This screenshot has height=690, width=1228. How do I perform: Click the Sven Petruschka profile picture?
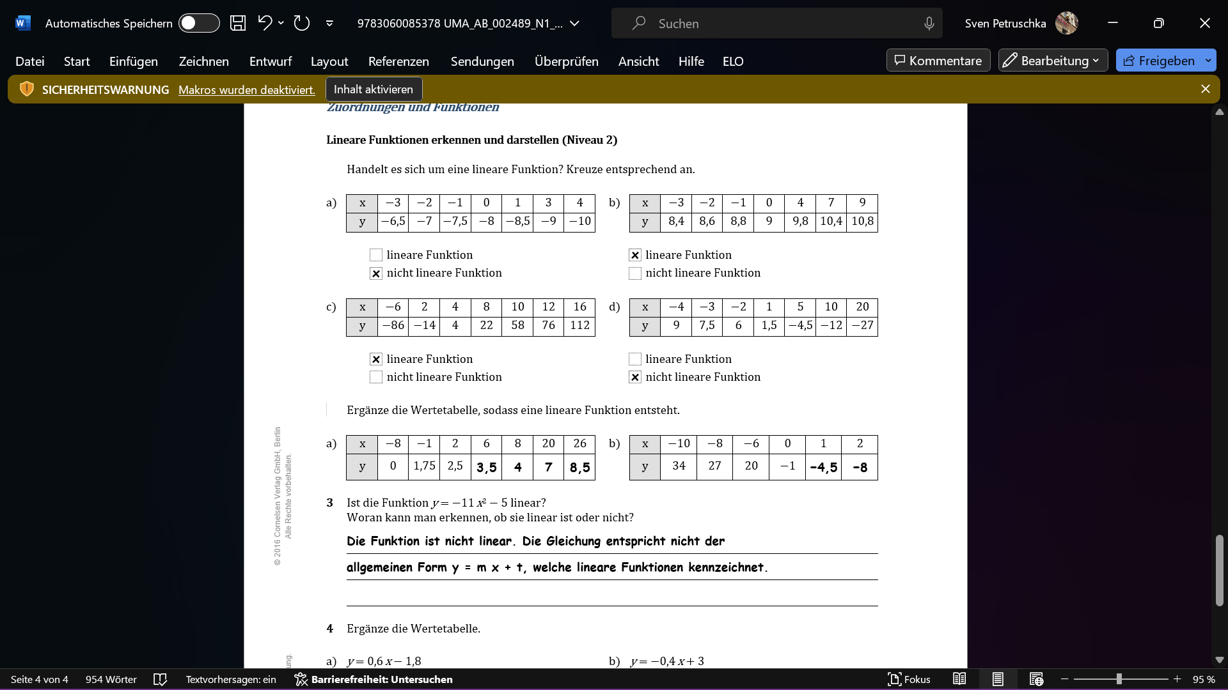(1066, 23)
